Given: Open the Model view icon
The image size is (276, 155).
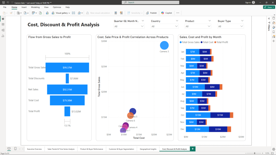Looking at the screenshot, I should (x=3, y=30).
